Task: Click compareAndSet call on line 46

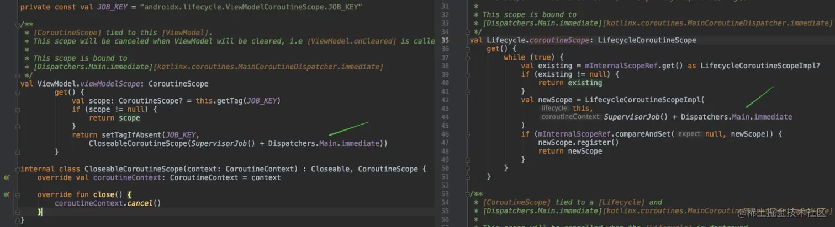Action: 642,134
